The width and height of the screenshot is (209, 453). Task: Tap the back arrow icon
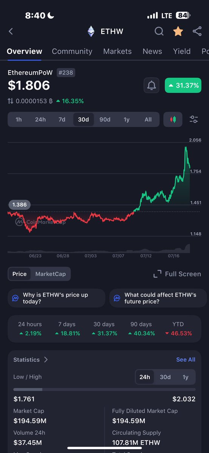[11, 32]
